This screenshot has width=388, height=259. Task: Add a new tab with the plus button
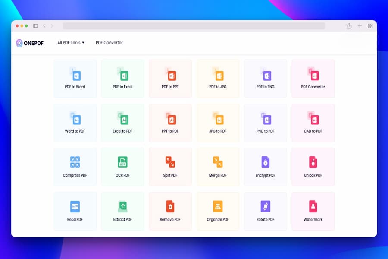[x=360, y=26]
